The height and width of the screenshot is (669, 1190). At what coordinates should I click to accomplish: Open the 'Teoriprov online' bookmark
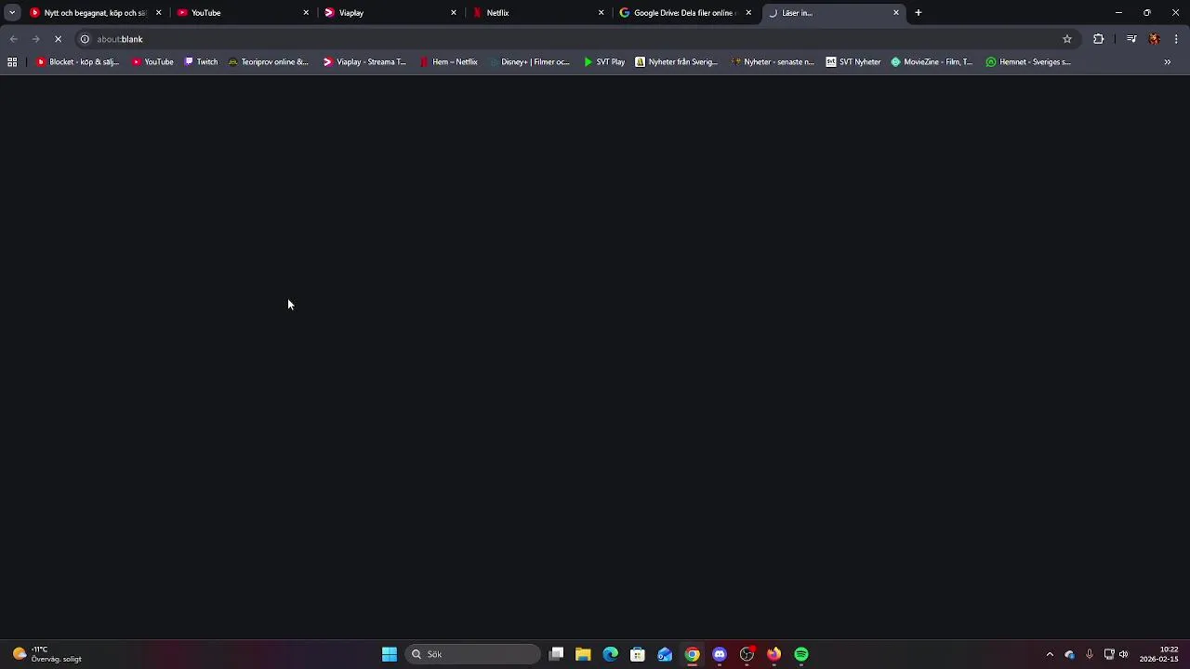269,62
